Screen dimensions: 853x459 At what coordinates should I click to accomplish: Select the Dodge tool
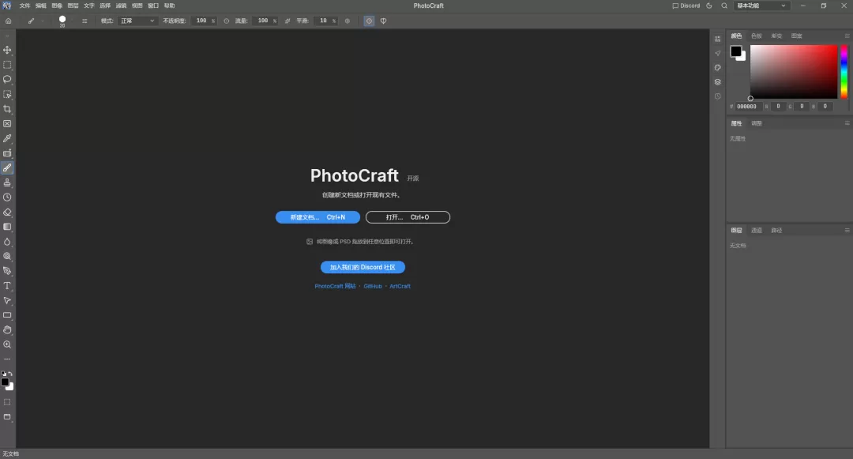(x=7, y=256)
